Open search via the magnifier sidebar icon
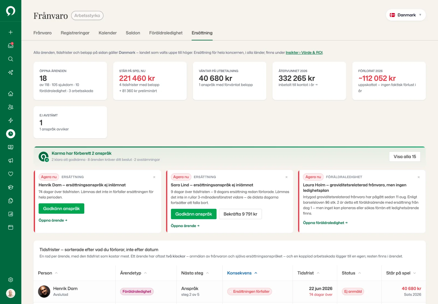The width and height of the screenshot is (438, 304). tap(11, 59)
